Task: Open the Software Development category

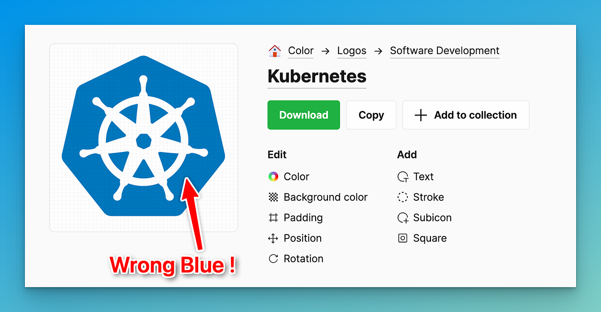Action: 444,51
